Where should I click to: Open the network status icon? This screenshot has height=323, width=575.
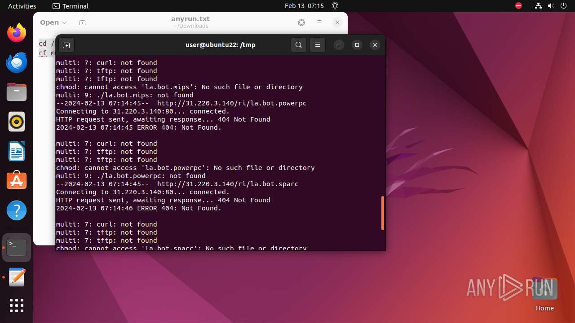539,6
